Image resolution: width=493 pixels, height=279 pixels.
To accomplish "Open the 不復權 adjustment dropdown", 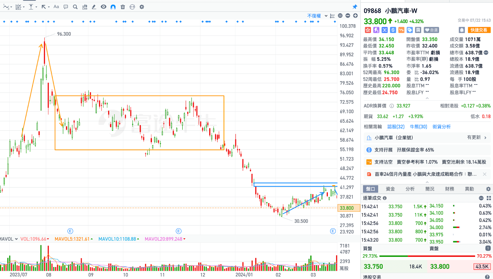I will (x=317, y=16).
